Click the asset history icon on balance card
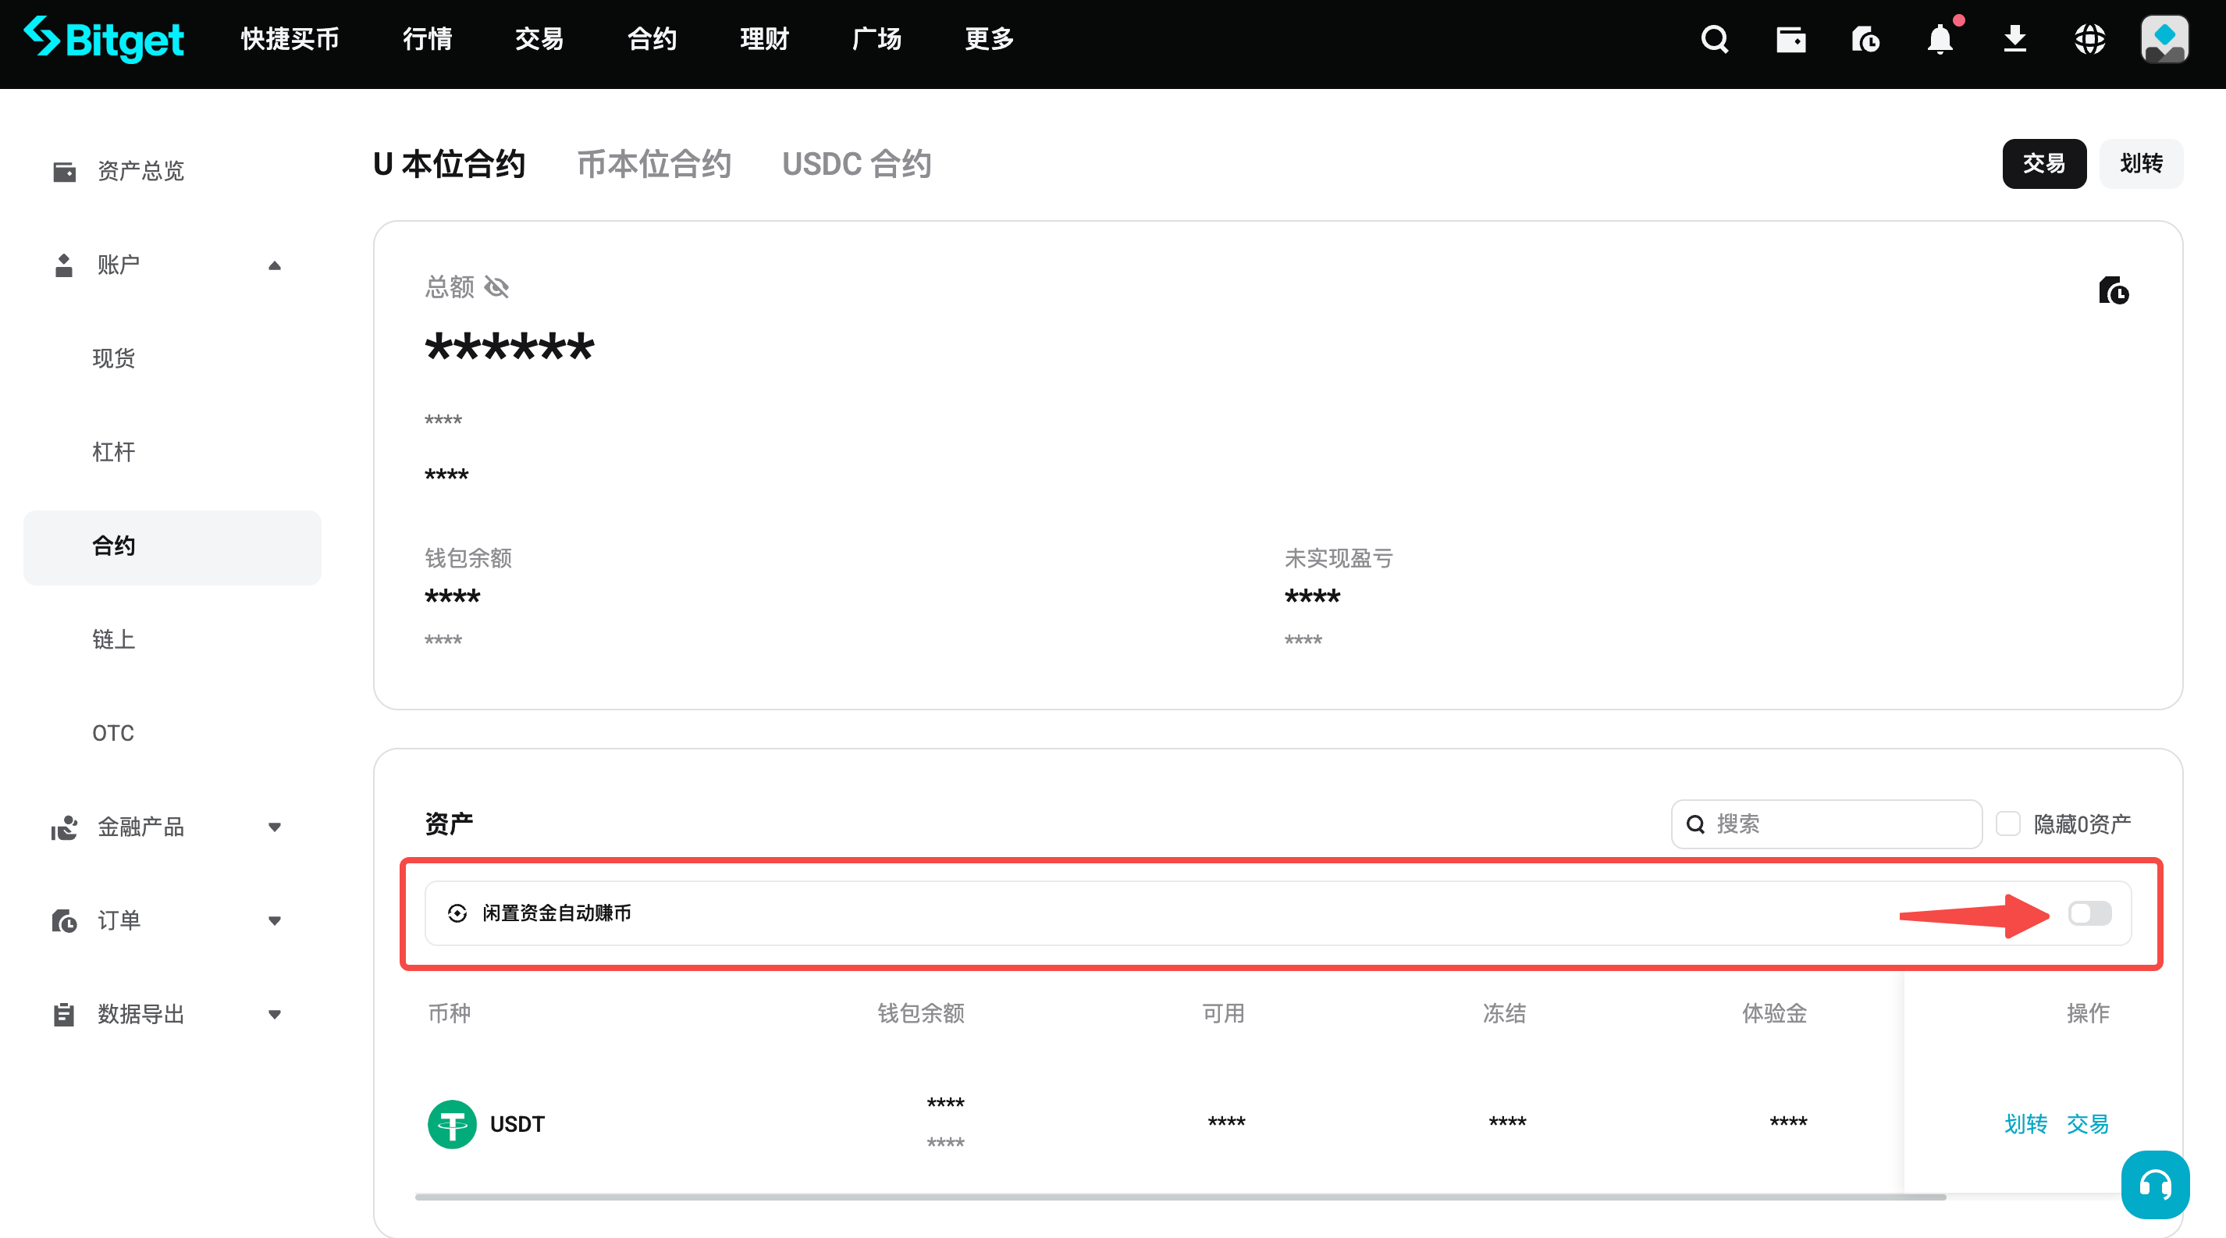The width and height of the screenshot is (2226, 1238). 2114,290
